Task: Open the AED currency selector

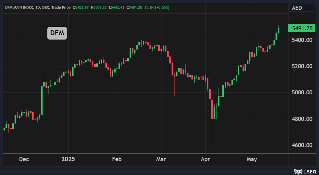Action: click(302, 8)
